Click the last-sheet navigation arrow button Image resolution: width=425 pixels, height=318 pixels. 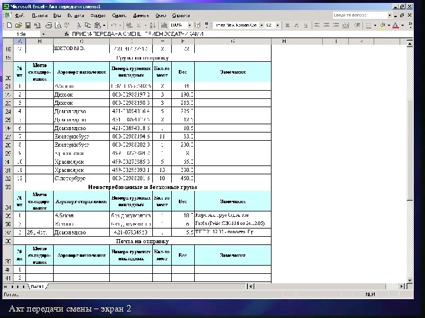[24, 286]
